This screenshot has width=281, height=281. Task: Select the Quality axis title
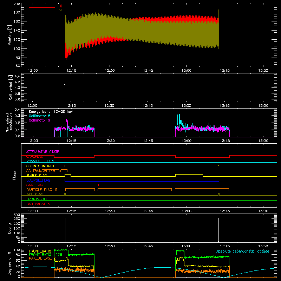[9, 228]
